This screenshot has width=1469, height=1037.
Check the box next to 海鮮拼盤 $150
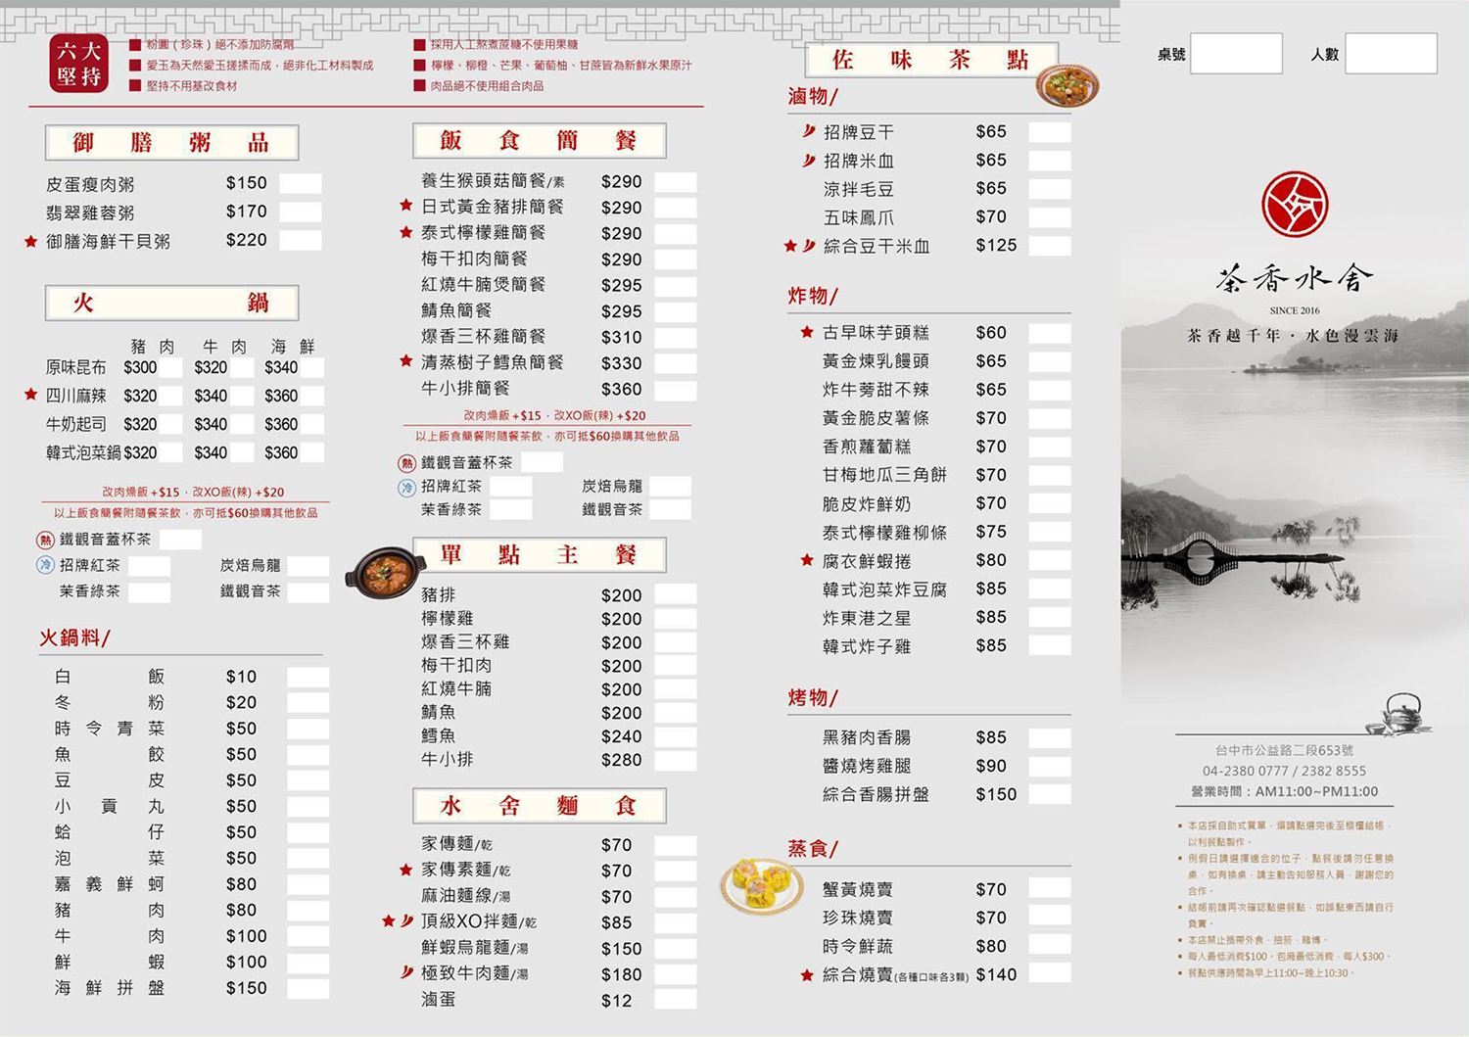coord(308,988)
